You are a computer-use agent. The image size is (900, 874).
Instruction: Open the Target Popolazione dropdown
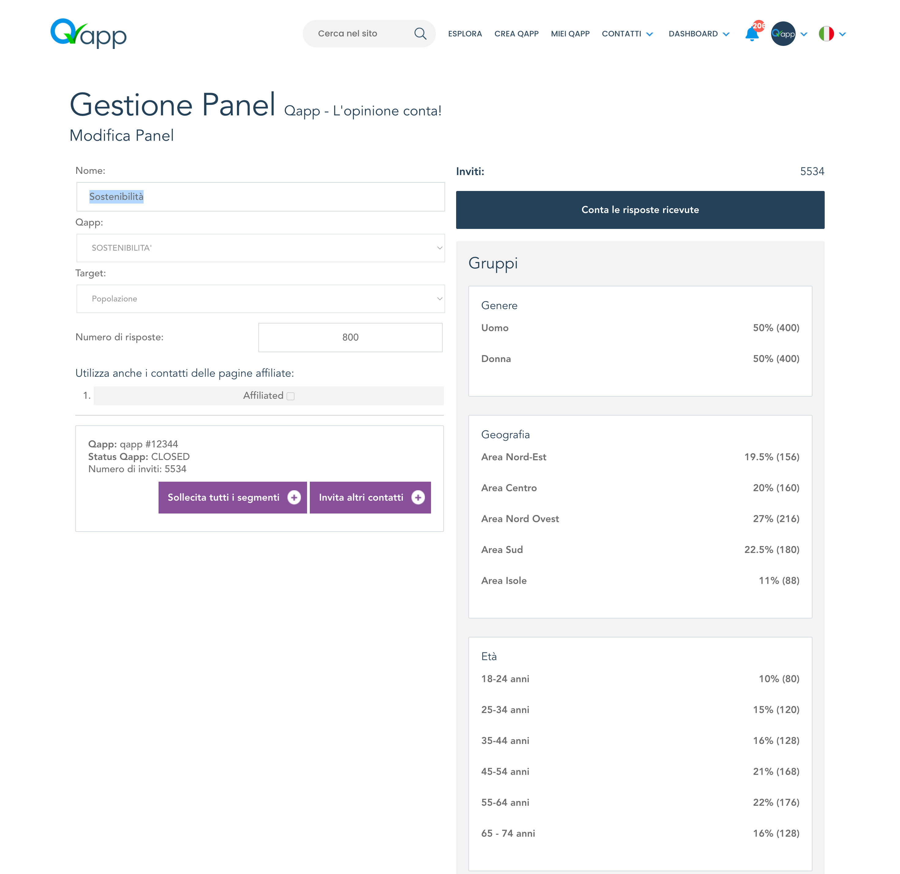pyautogui.click(x=260, y=299)
